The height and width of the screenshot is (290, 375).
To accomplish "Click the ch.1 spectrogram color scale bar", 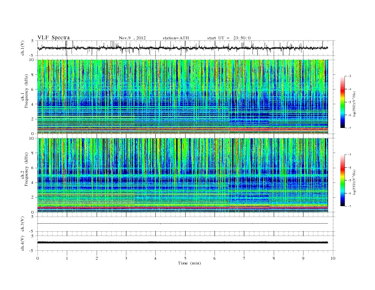I will pos(342,102).
